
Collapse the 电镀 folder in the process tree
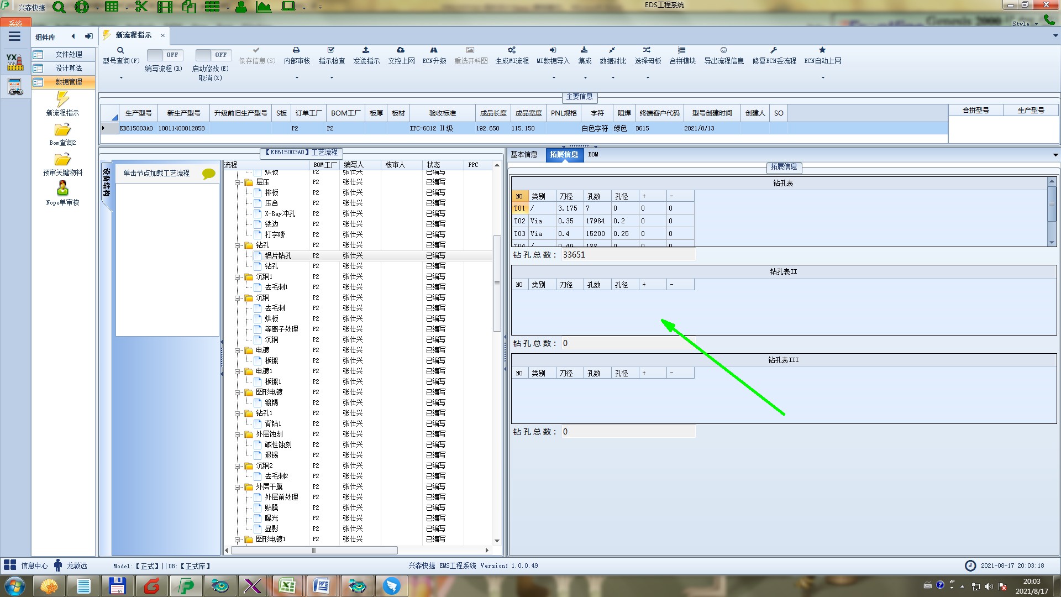pos(238,350)
